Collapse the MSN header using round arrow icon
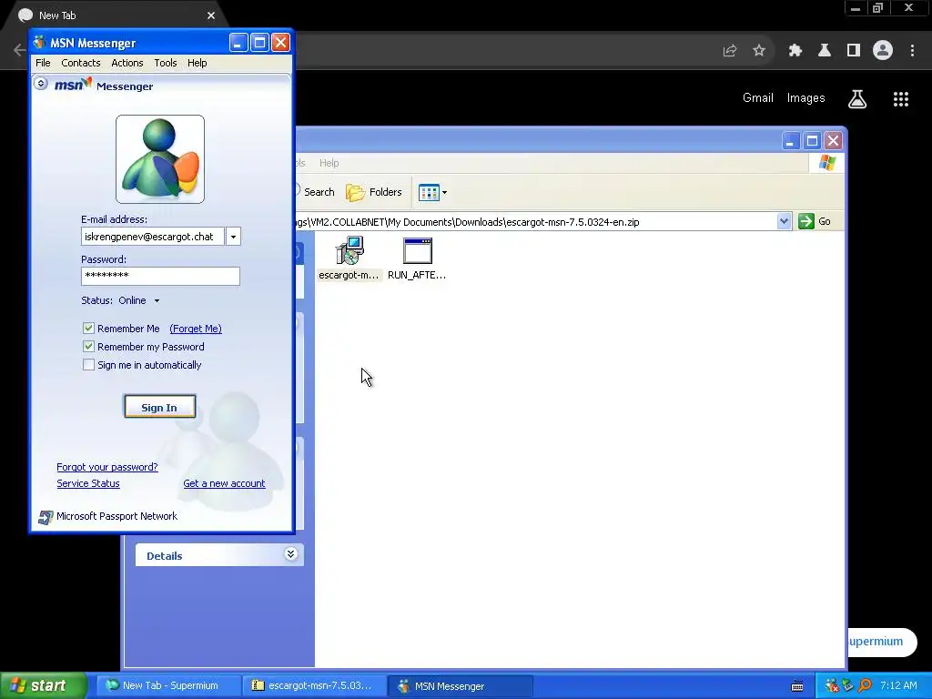This screenshot has width=932, height=699. [40, 83]
